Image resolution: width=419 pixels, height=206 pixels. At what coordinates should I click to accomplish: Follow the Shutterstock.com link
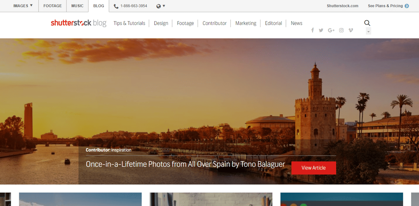coord(343,6)
